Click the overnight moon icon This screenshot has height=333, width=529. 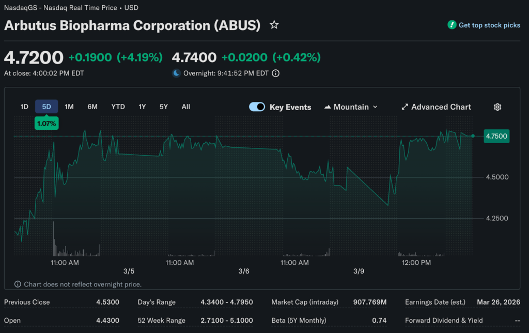click(177, 73)
